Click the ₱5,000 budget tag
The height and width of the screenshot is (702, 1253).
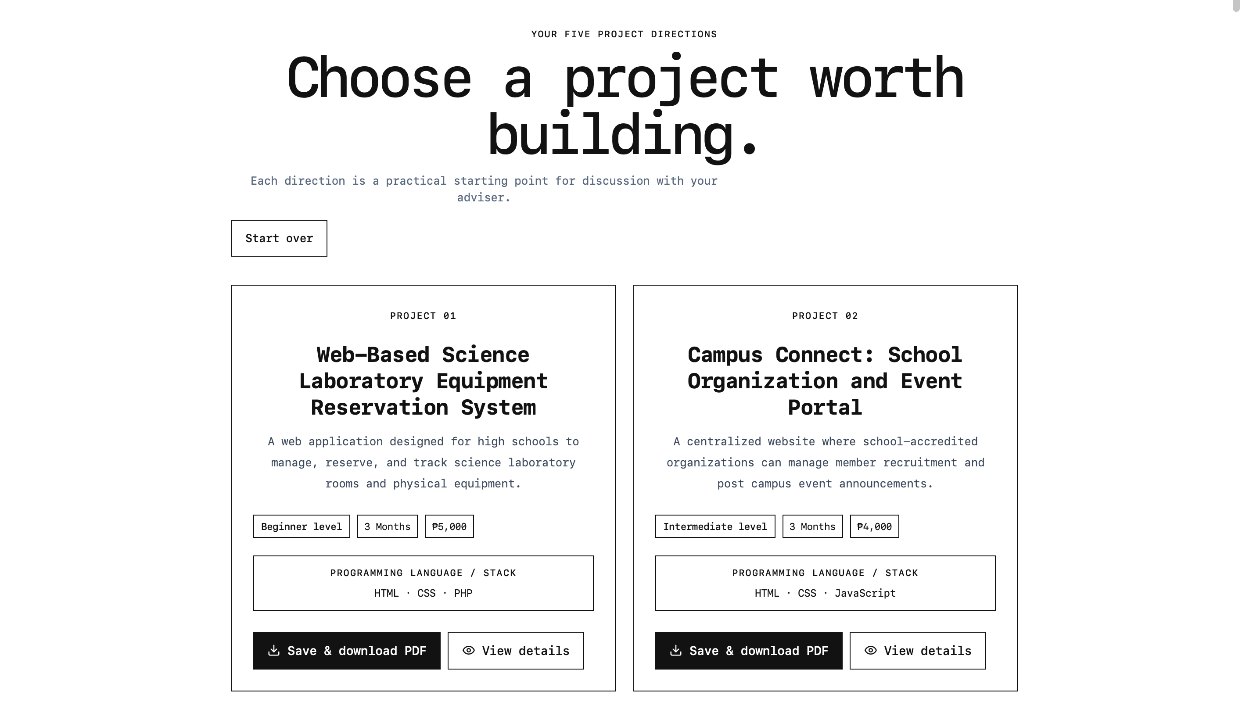449,526
